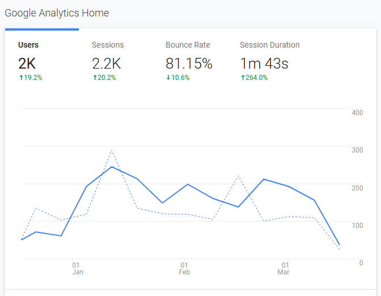Click the '01 Mar' axis label
This screenshot has width=381, height=296.
283,269
